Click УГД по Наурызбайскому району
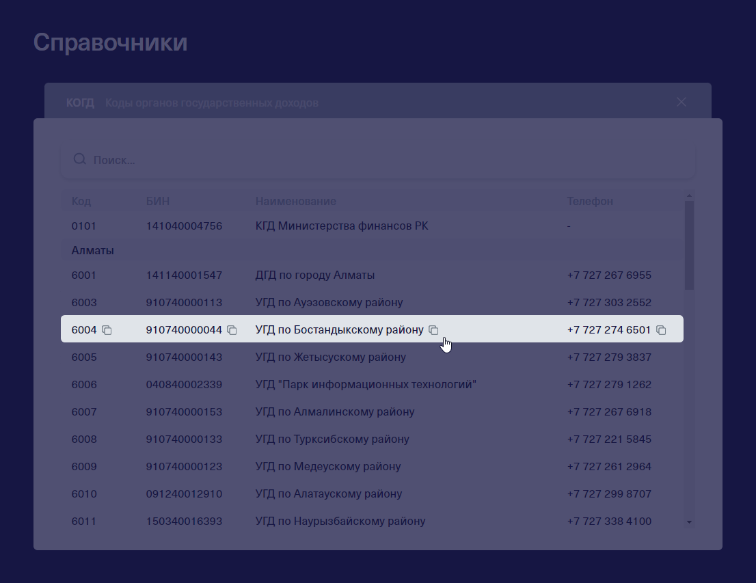This screenshot has width=756, height=583. click(340, 521)
